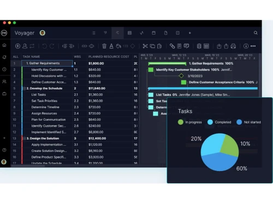Click the search magnifier icon
The image size is (273, 204).
(256, 33)
